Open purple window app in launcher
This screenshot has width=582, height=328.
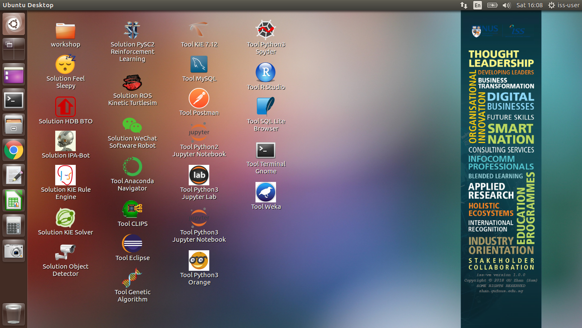(14, 74)
